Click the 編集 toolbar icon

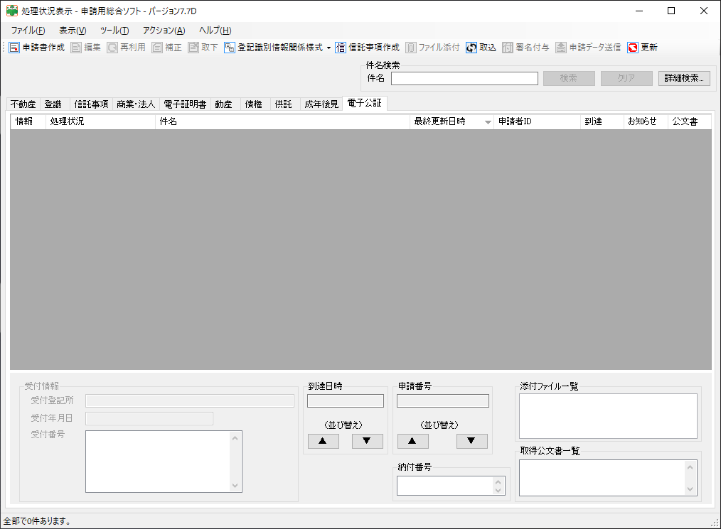76,48
